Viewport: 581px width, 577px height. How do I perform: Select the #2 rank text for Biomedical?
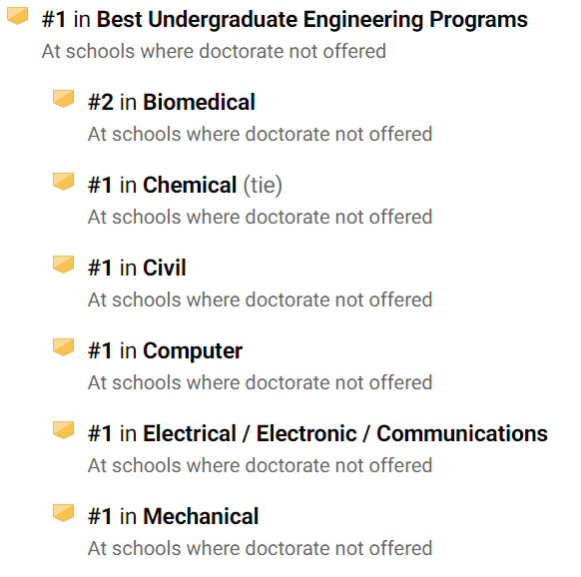click(101, 102)
